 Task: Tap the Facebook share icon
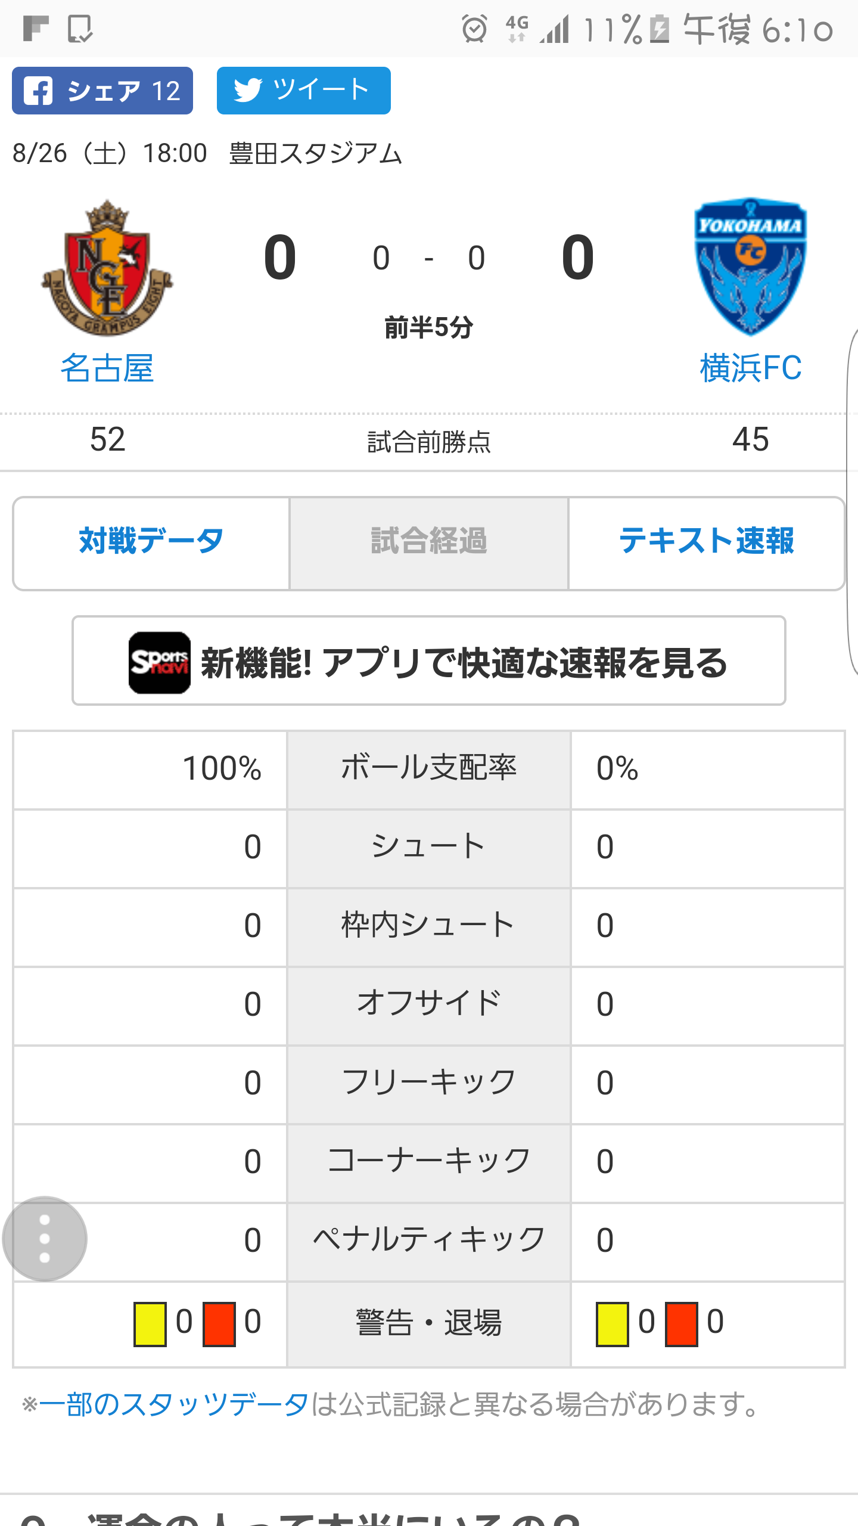click(x=38, y=91)
